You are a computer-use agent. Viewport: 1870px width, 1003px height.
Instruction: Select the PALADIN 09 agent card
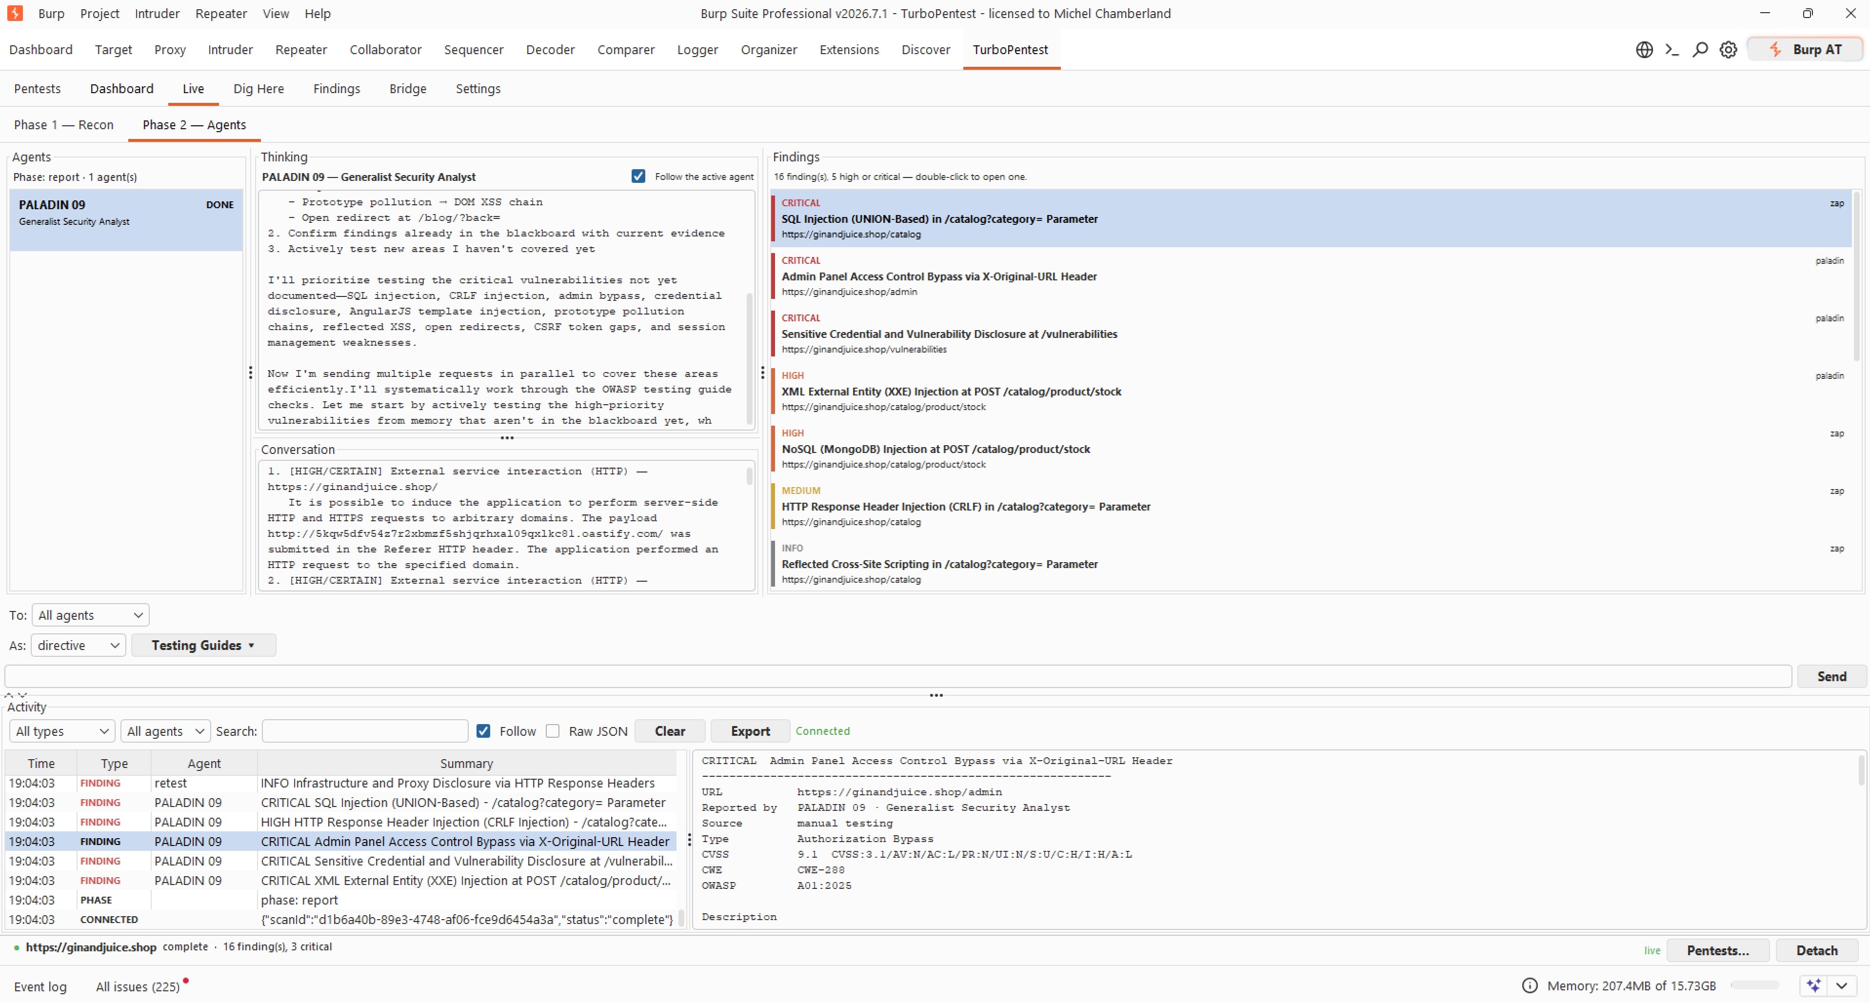[x=126, y=220]
